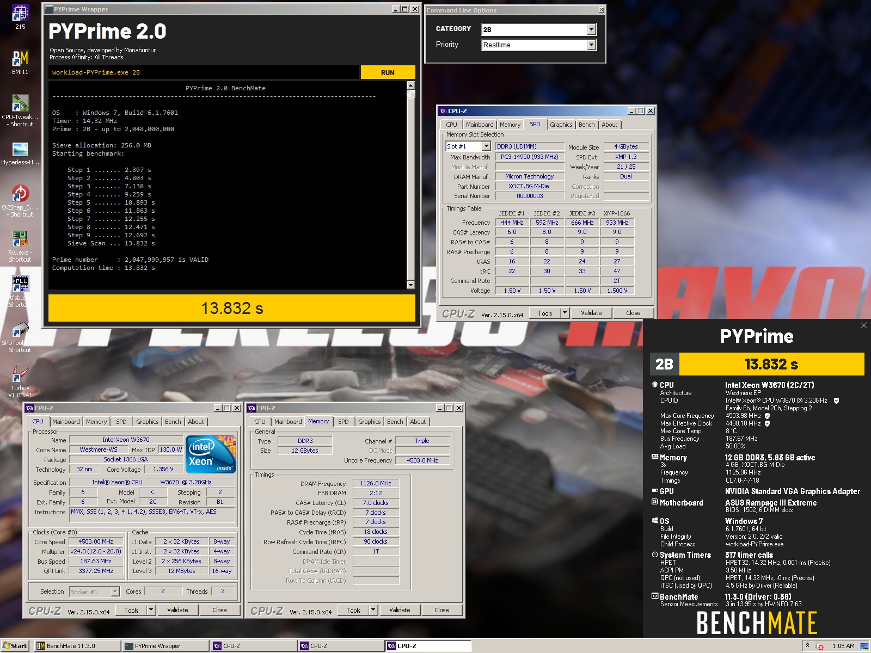The image size is (871, 653).
Task: Click Validate in bottom-left CPU-Z window
Action: click(x=177, y=610)
